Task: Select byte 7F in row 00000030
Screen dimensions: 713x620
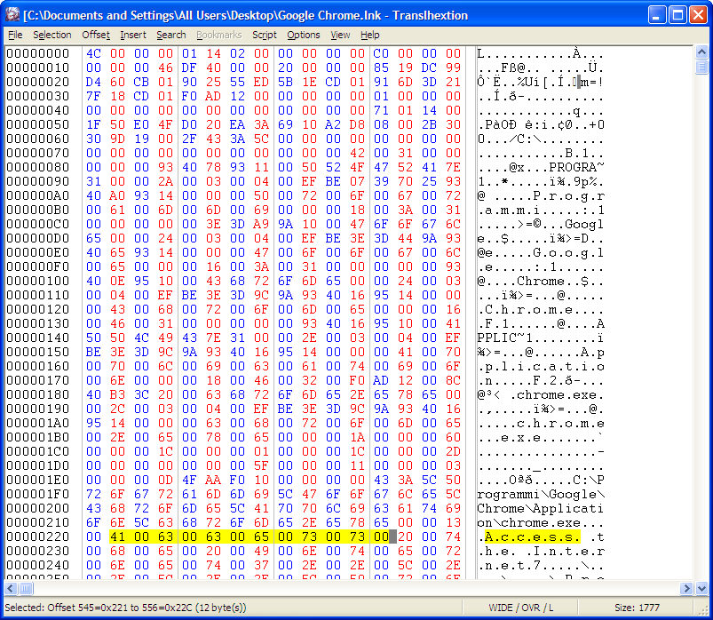Action: pyautogui.click(x=93, y=97)
